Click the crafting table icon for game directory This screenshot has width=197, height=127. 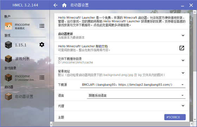point(8,78)
